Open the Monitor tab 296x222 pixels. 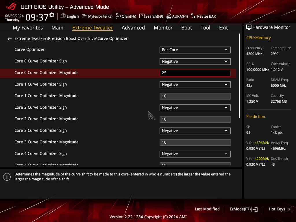pyautogui.click(x=163, y=28)
